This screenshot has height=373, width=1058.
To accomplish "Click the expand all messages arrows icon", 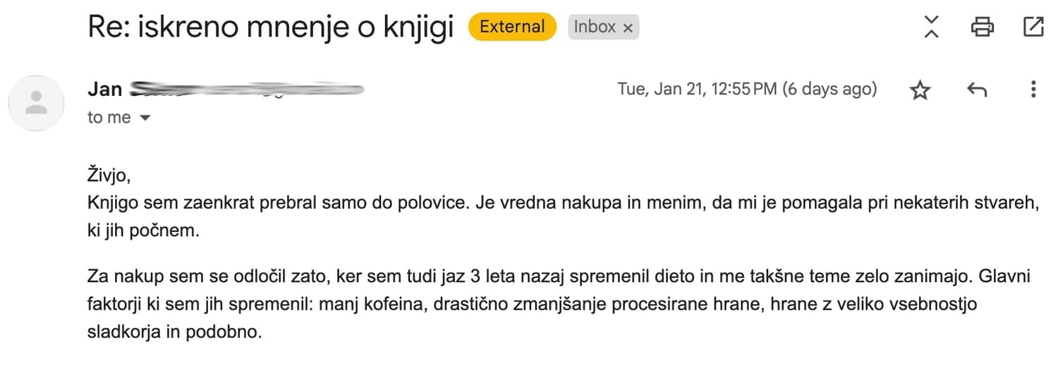I will coord(931,27).
